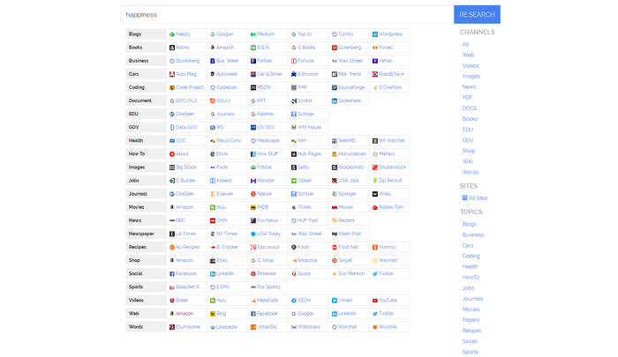The image size is (618, 357).
Task: Click the WebMD icon in Health row
Action: coord(335,141)
